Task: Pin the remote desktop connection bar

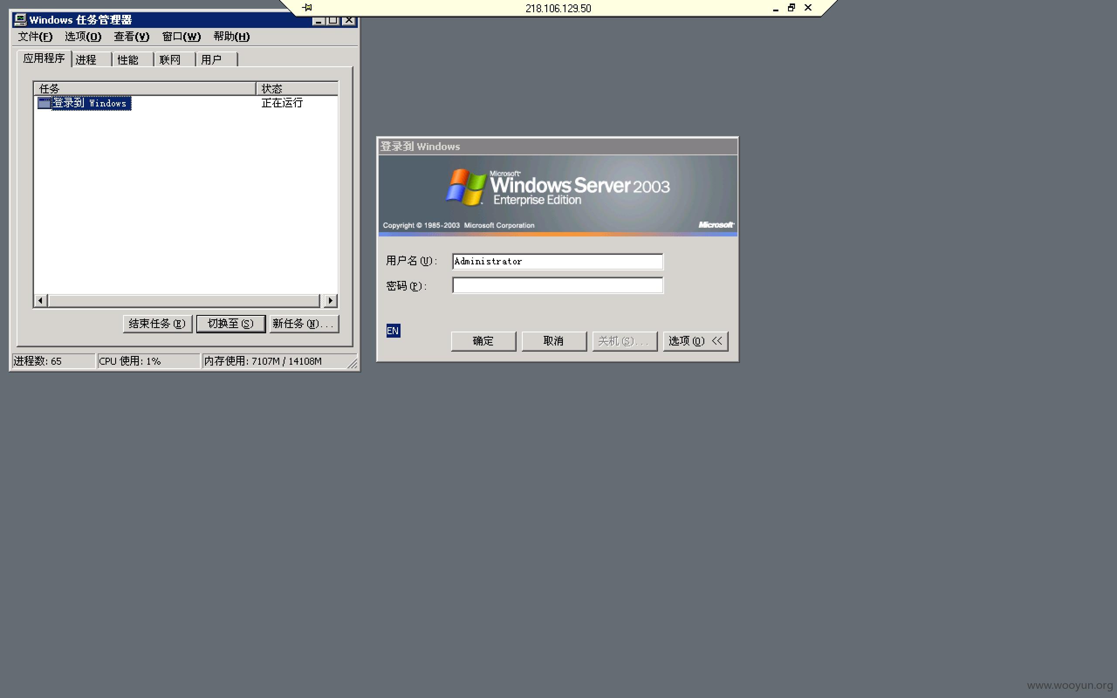Action: click(308, 7)
